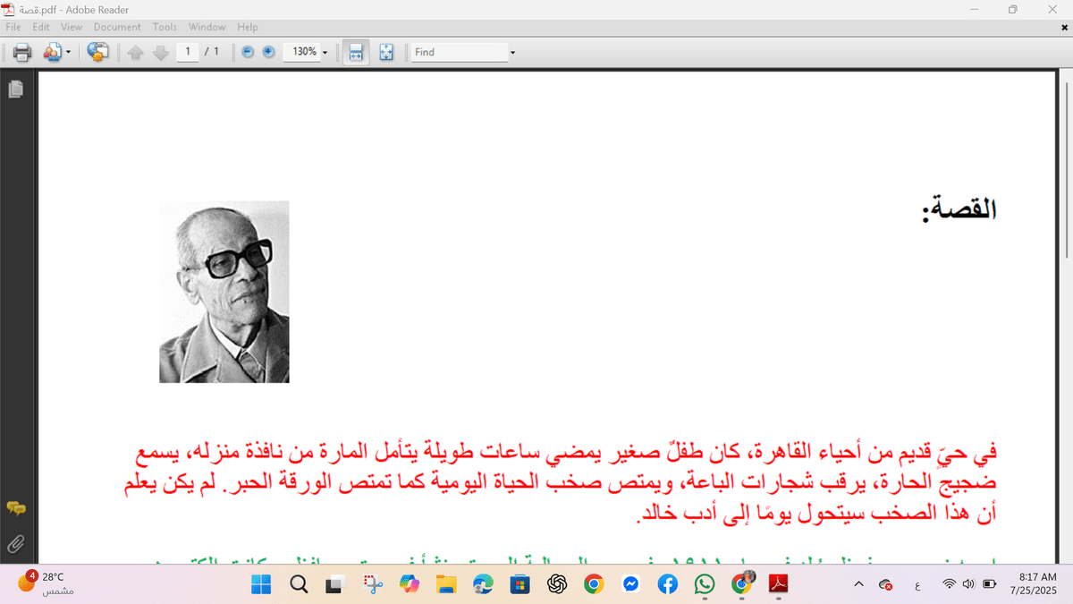Expand the 130% zoom level dropdown
Viewport: 1073px width, 604px height.
coord(325,53)
